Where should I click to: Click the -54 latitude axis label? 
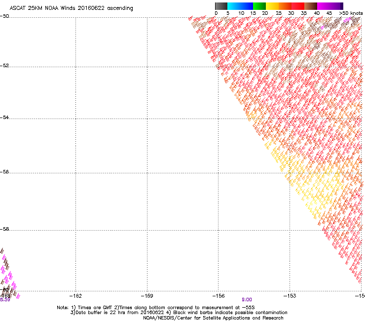(x=4, y=118)
